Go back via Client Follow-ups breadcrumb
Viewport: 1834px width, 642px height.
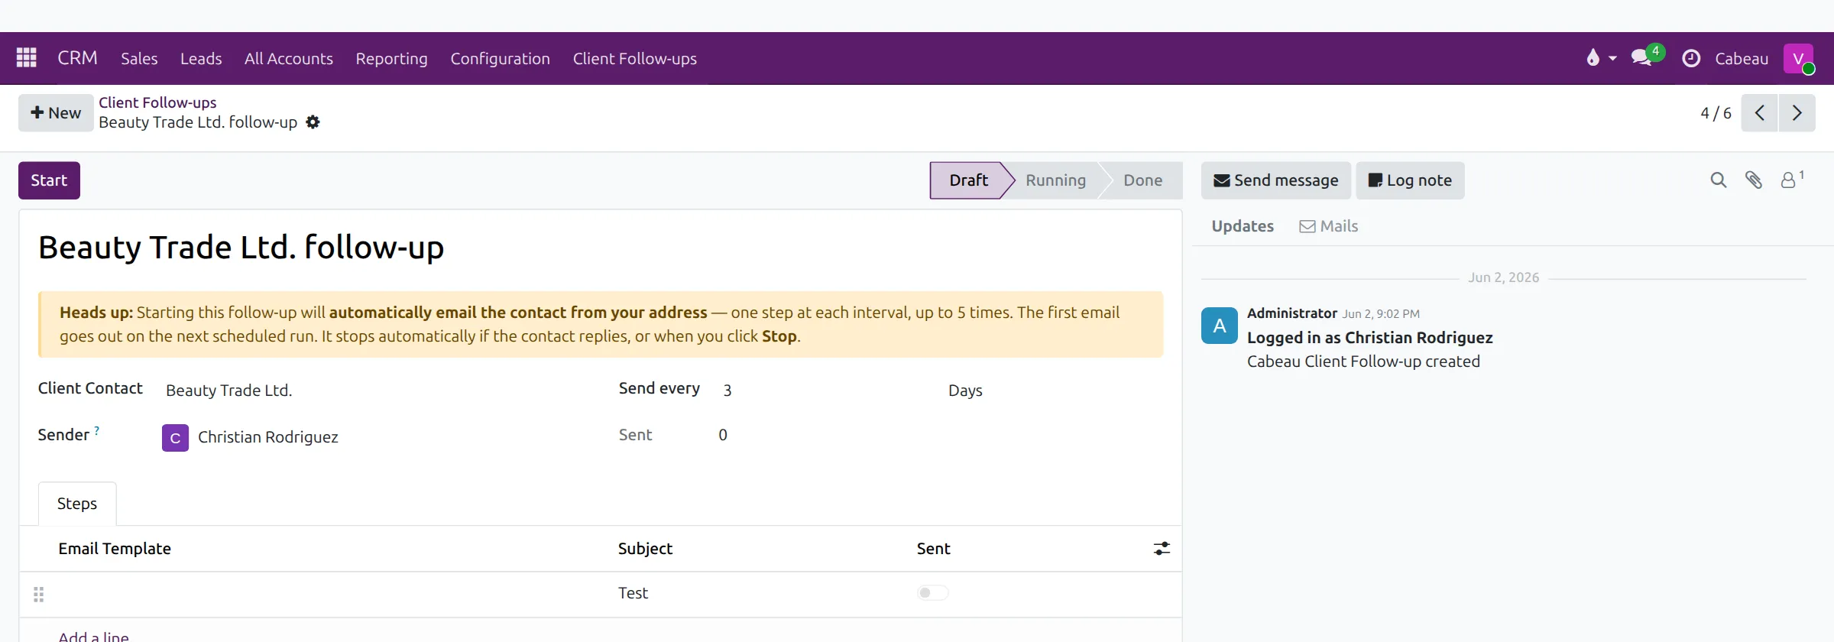[157, 102]
